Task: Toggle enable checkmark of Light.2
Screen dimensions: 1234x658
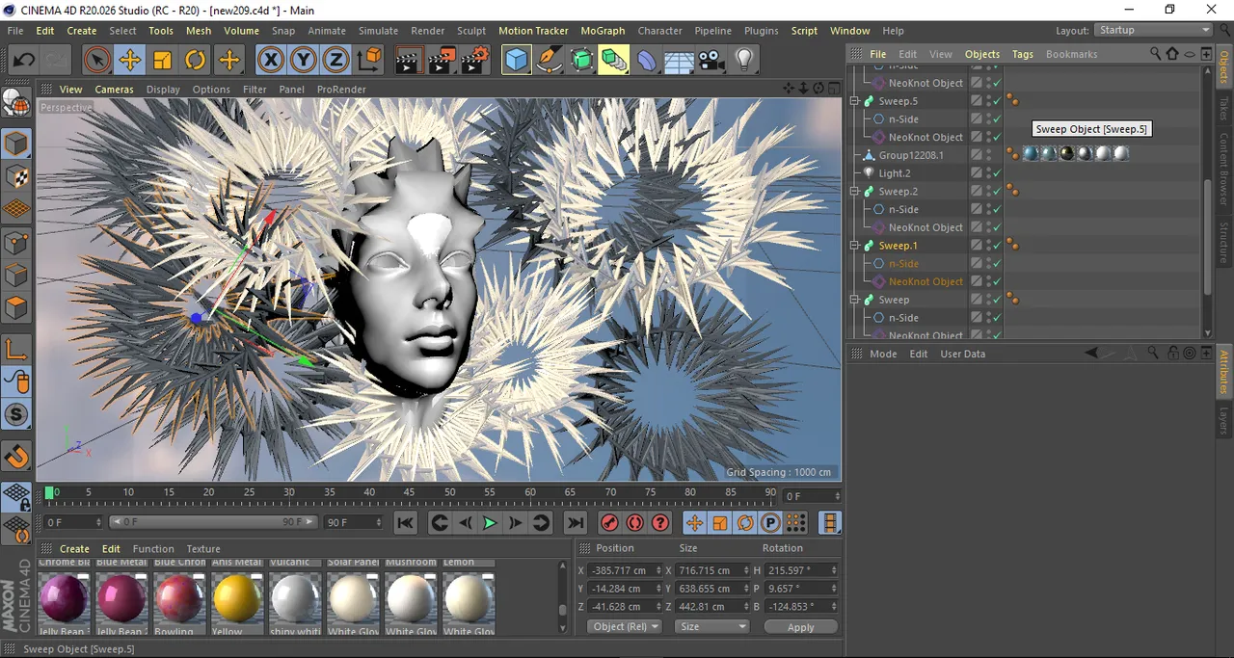Action: click(997, 173)
